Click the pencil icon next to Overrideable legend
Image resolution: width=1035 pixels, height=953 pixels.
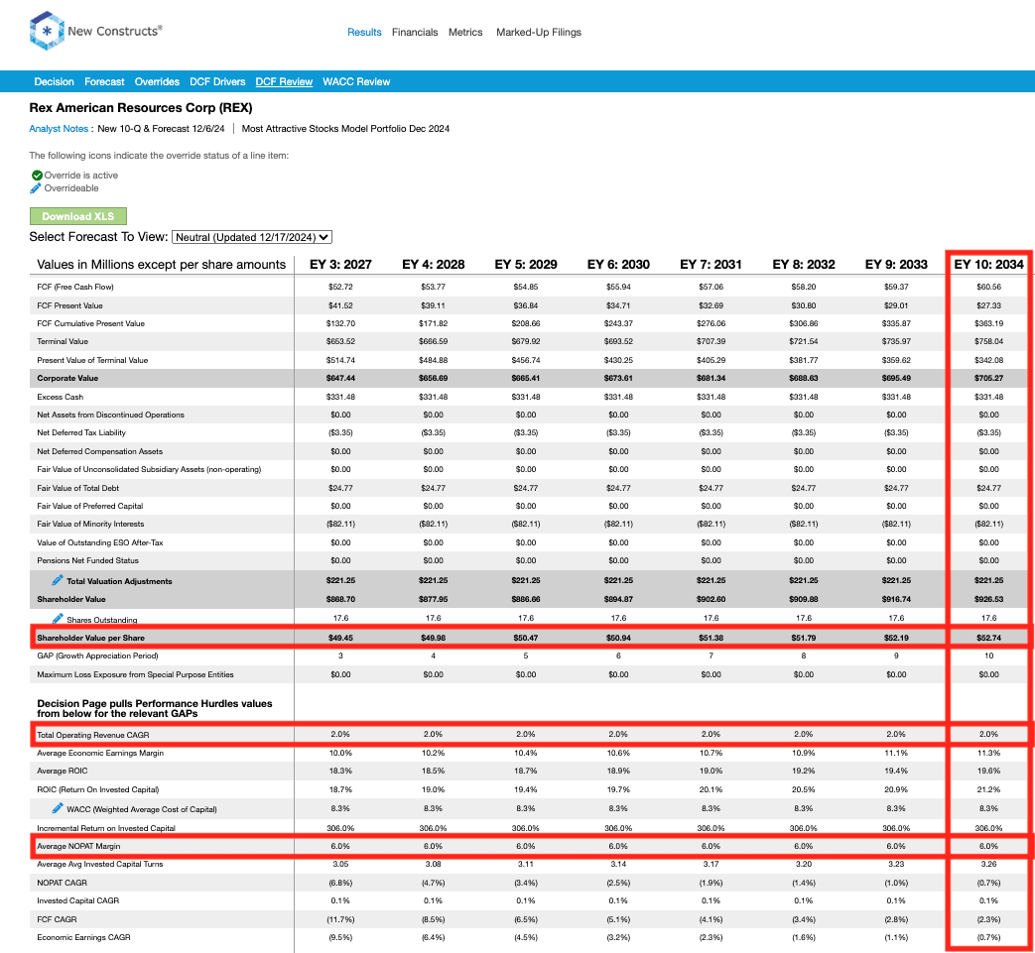click(36, 188)
